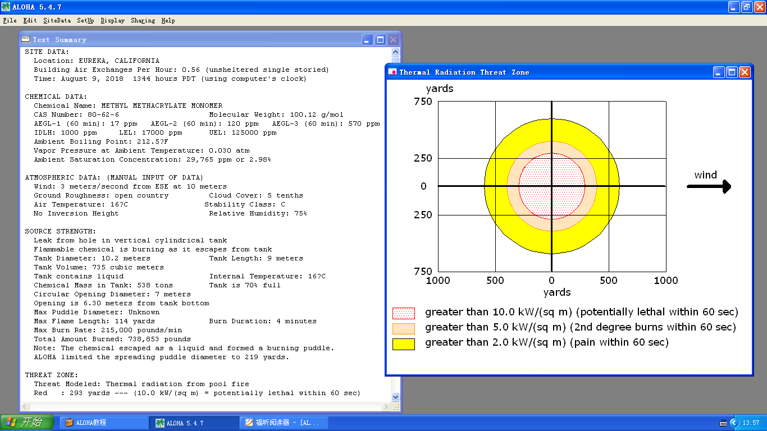Open the Edit menu
Screen dimensions: 767x431
(x=30, y=20)
